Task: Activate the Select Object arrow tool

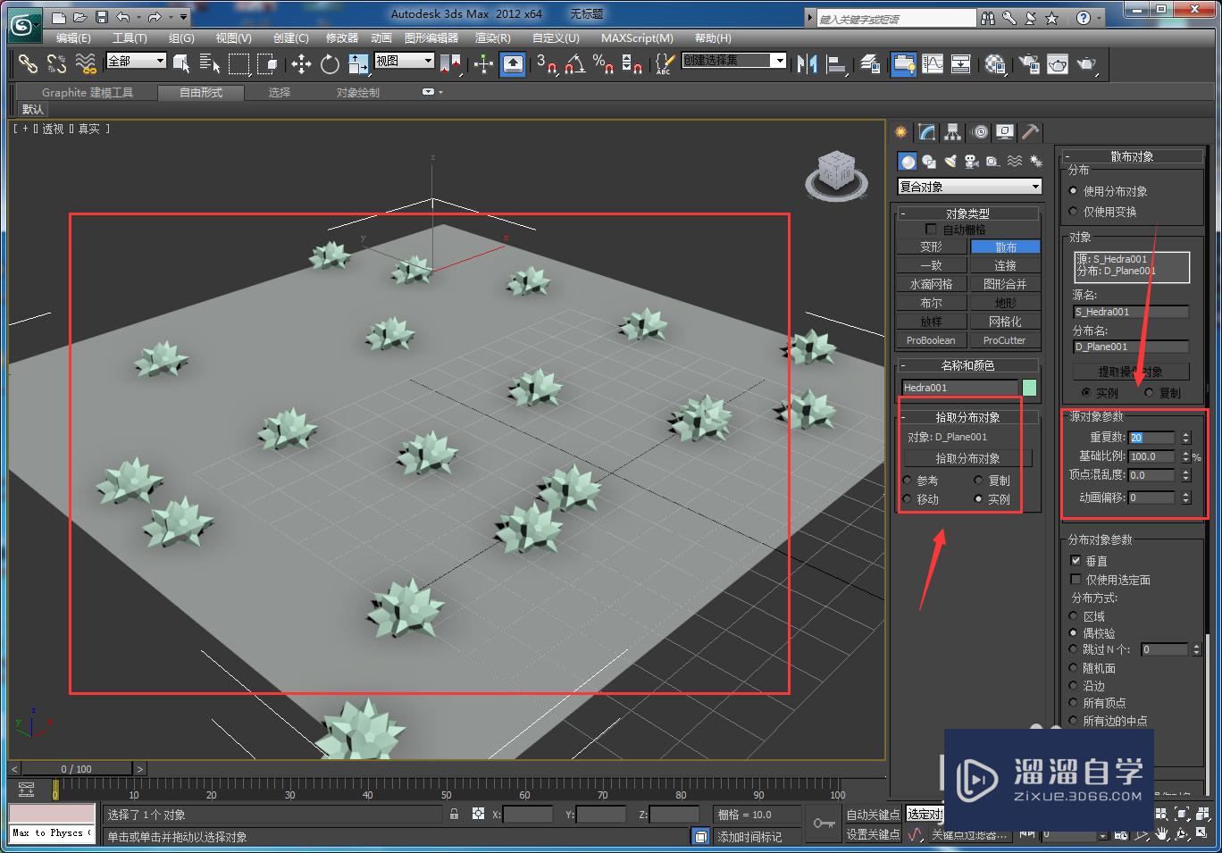Action: point(181,63)
